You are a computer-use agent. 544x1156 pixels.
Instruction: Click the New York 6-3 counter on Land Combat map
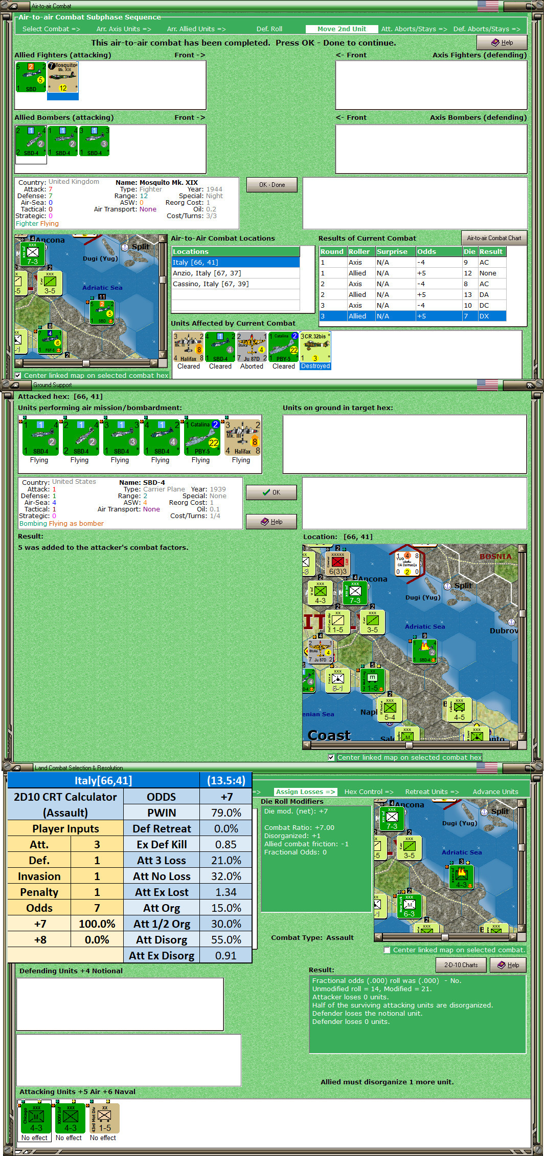tap(409, 906)
